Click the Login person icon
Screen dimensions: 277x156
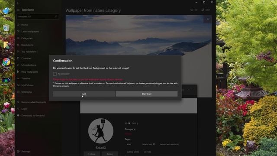click(18, 109)
